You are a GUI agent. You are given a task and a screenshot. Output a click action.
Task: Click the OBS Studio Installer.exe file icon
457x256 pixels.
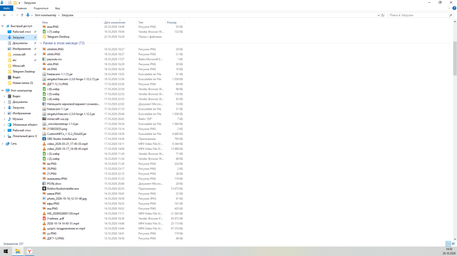tap(44, 139)
